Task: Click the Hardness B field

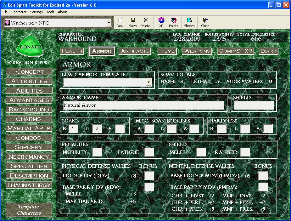Action: (x=222, y=128)
